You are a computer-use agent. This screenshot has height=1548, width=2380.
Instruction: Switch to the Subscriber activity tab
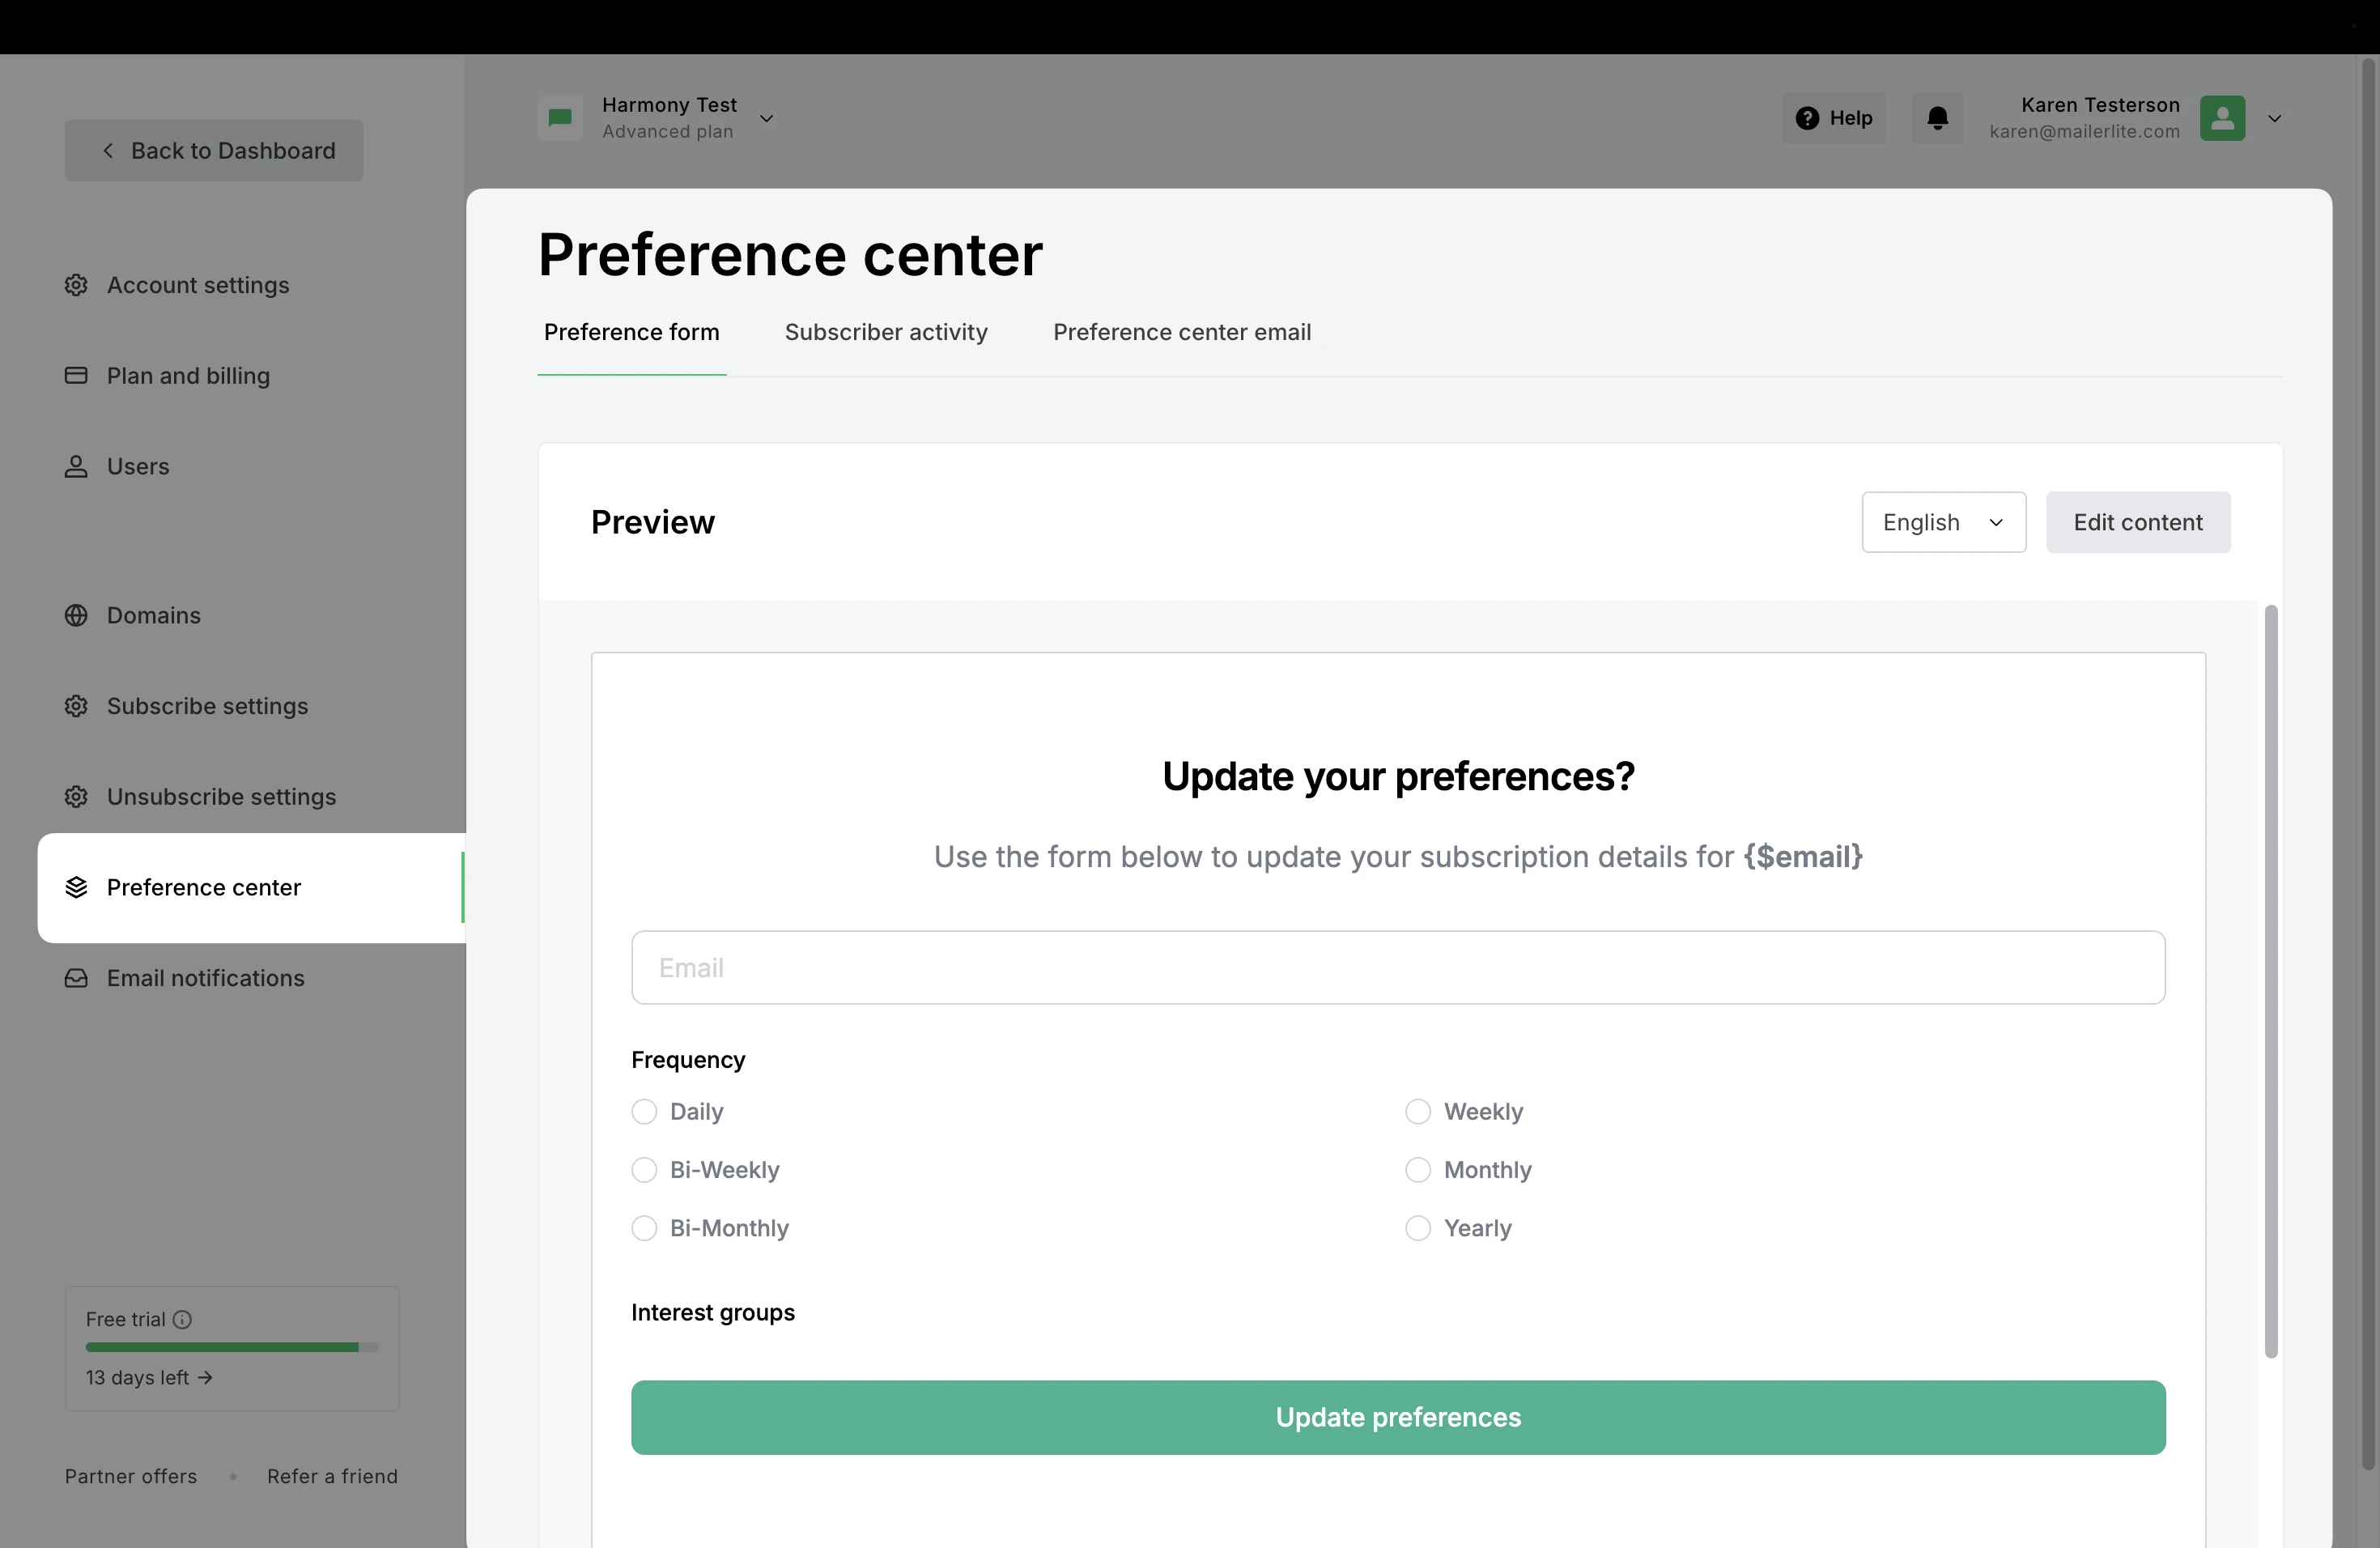coord(885,332)
